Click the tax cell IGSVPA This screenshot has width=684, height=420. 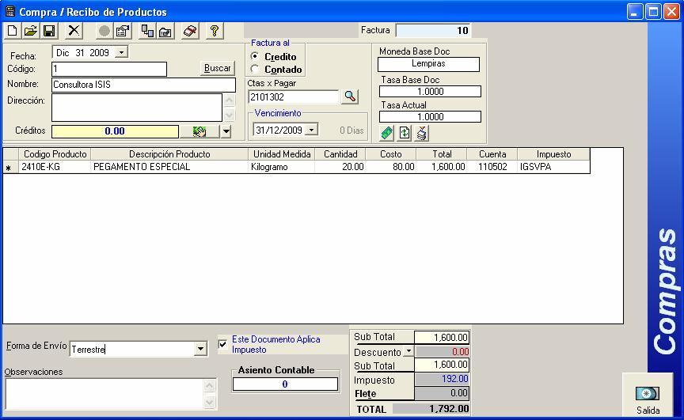point(553,167)
